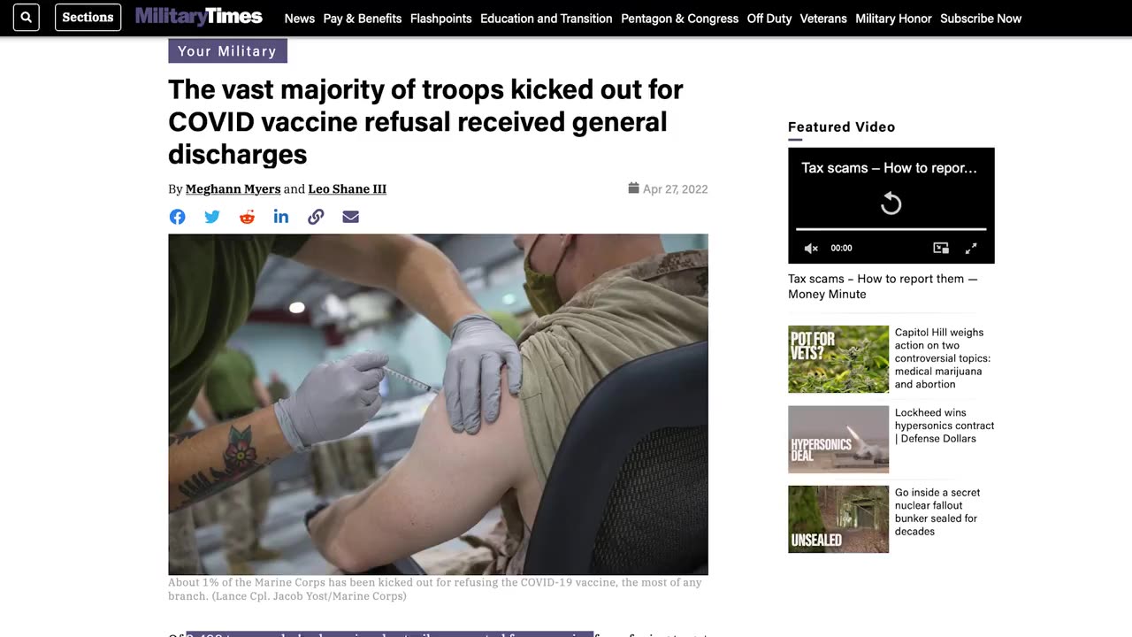The image size is (1132, 637).
Task: Enter fullscreen on featured video
Action: pyautogui.click(x=971, y=249)
